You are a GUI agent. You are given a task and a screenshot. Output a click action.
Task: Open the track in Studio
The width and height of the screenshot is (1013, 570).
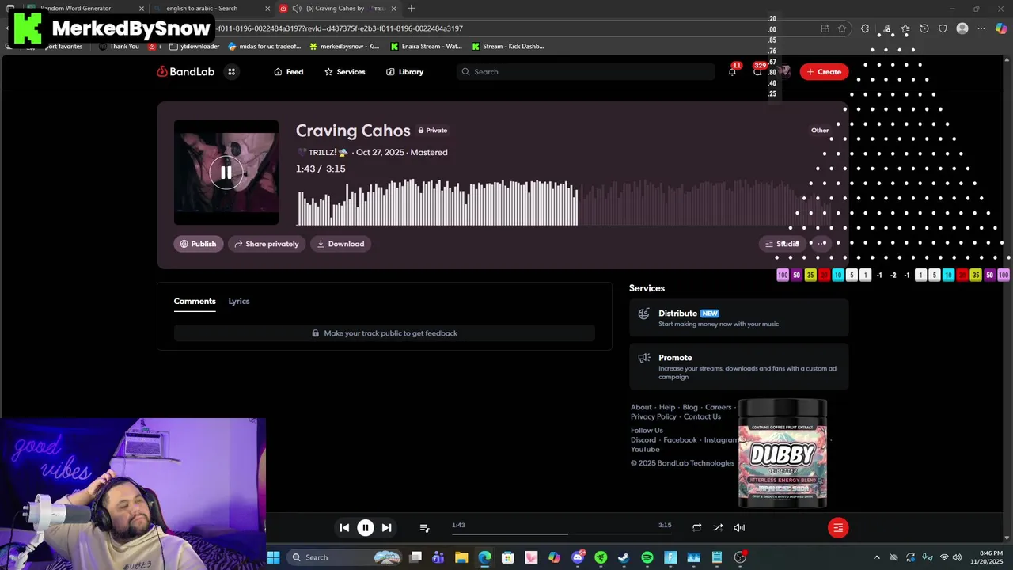pyautogui.click(x=782, y=244)
